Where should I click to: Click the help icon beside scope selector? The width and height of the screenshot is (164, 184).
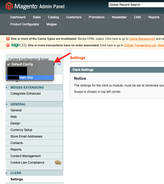pos(59,64)
